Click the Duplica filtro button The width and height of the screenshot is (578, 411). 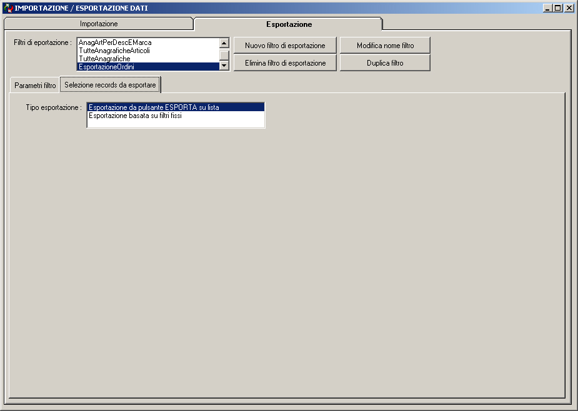[x=385, y=62]
